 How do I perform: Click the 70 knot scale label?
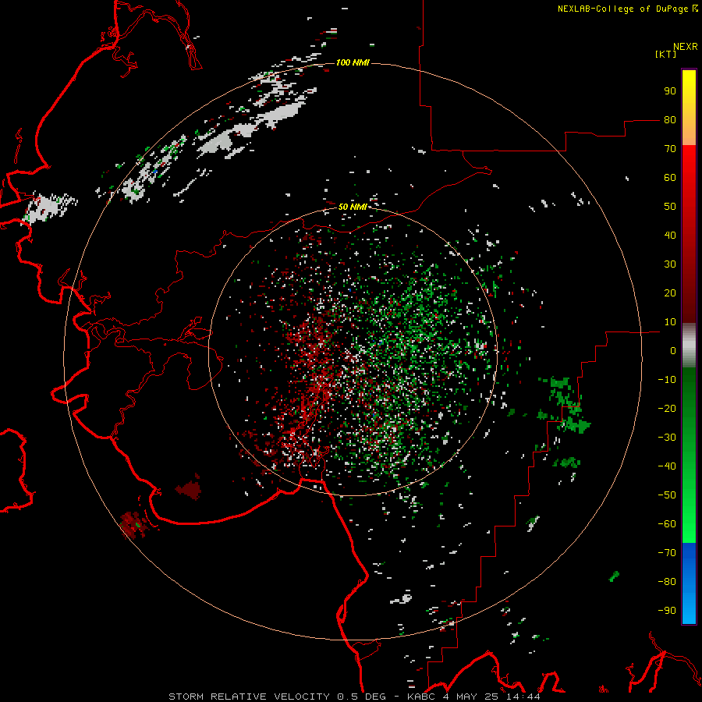pyautogui.click(x=670, y=149)
